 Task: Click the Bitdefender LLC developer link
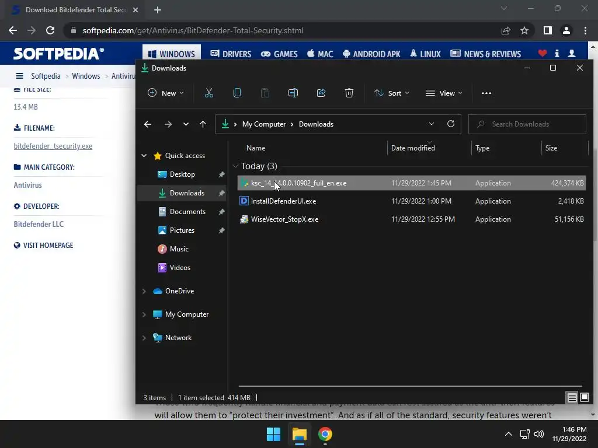click(39, 224)
